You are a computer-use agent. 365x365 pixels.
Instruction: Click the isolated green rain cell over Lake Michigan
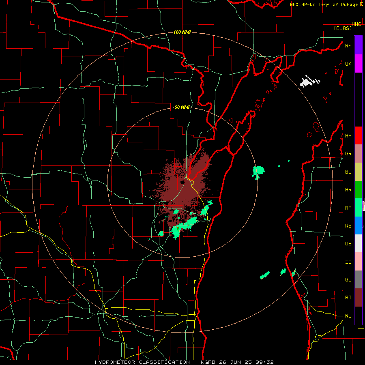click(x=258, y=172)
